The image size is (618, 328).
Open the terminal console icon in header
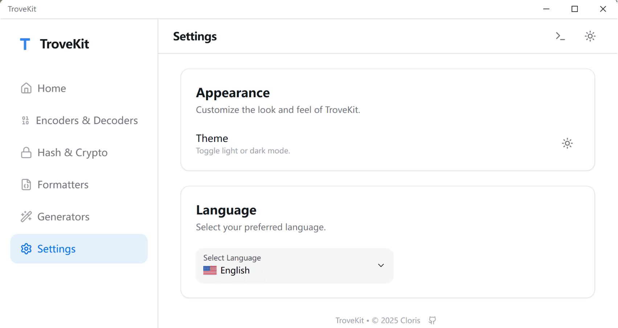coord(560,36)
